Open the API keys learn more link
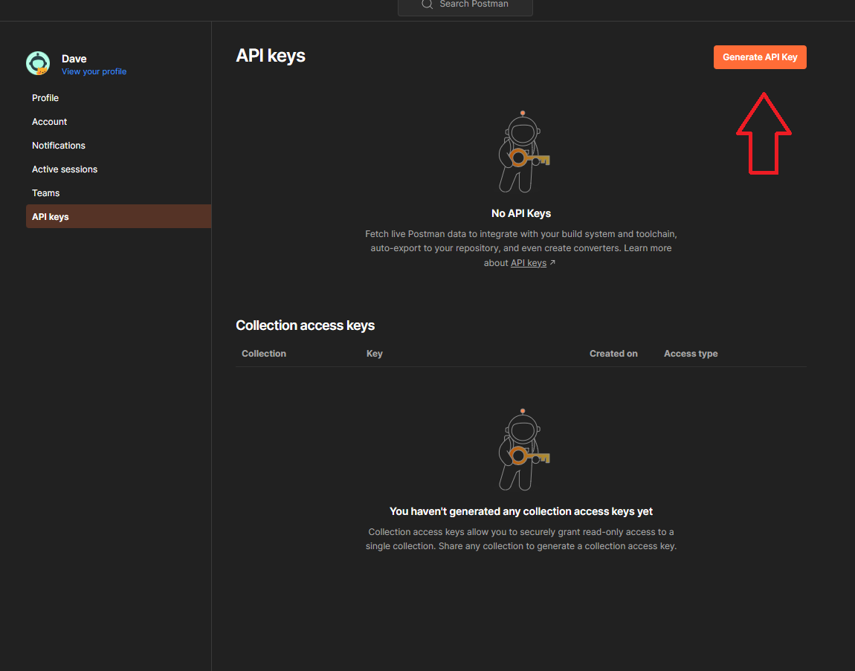The image size is (855, 671). pyautogui.click(x=529, y=263)
